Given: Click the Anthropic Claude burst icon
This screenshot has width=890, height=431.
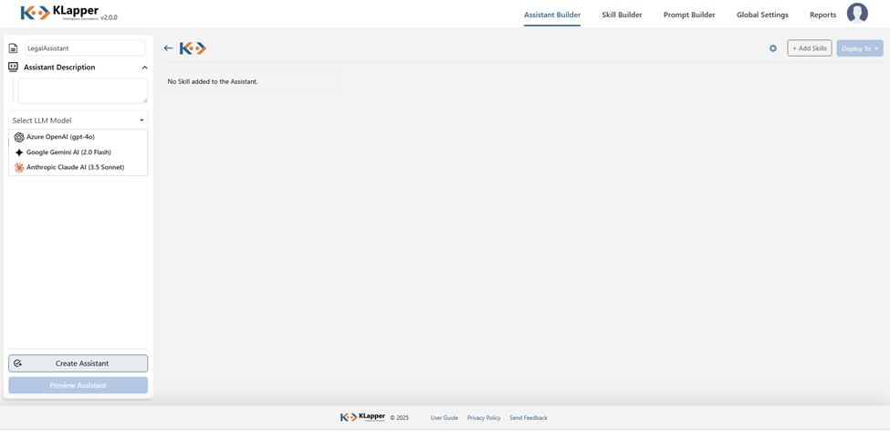Looking at the screenshot, I should tap(19, 167).
